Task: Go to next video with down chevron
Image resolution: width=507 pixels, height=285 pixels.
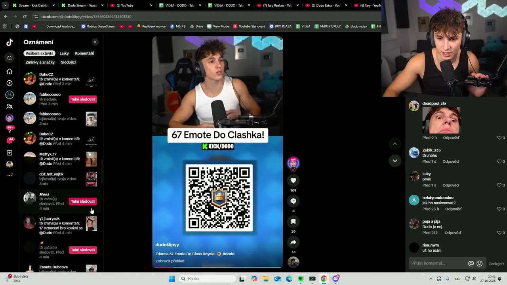Action: pyautogui.click(x=395, y=161)
